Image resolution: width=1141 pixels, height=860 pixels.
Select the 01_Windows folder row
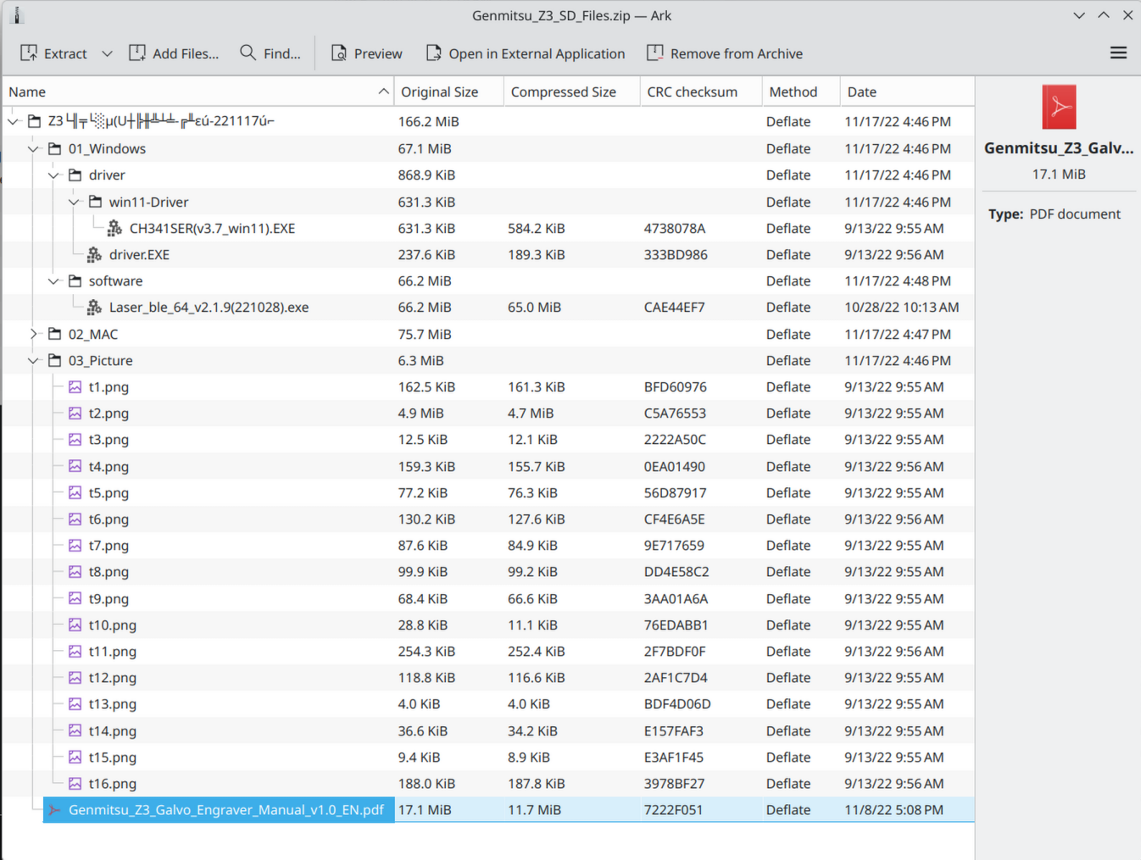point(488,148)
